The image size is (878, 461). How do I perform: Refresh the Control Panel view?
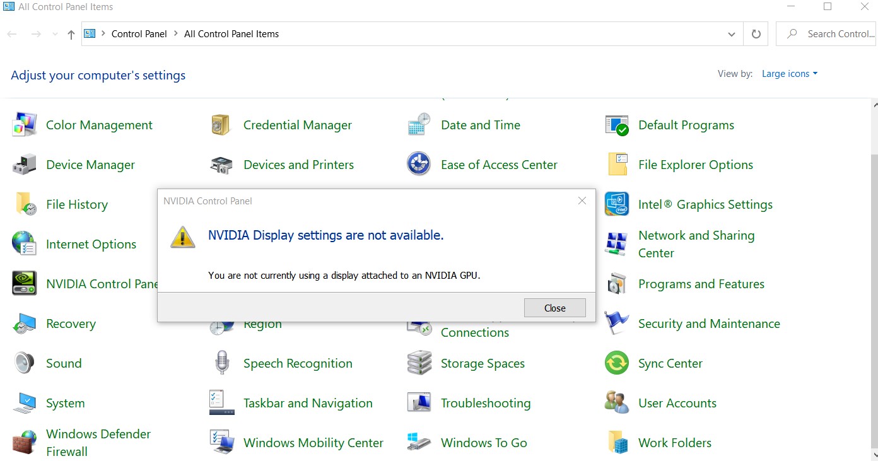coord(756,34)
